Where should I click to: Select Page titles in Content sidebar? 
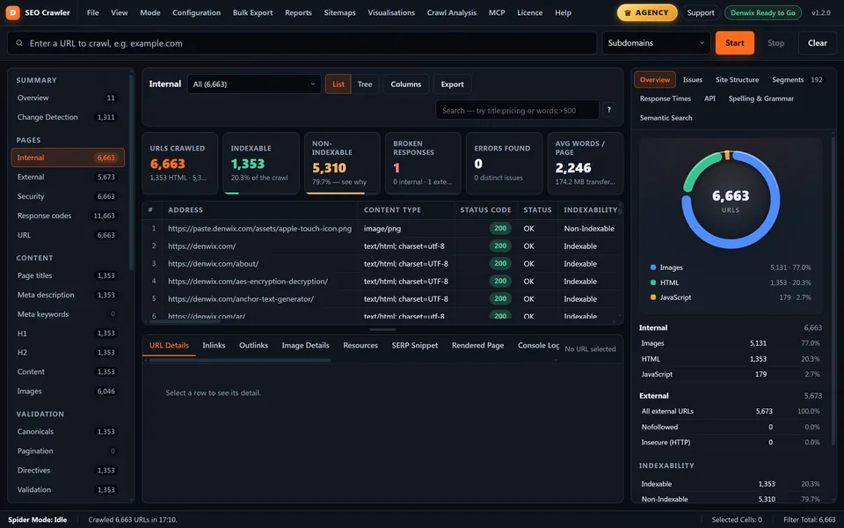pos(68,275)
